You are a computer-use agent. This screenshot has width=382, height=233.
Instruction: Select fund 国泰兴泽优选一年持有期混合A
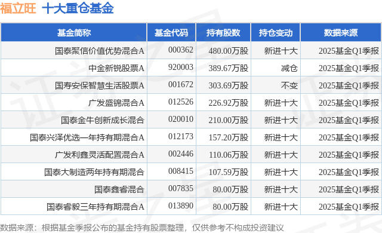tap(87, 137)
